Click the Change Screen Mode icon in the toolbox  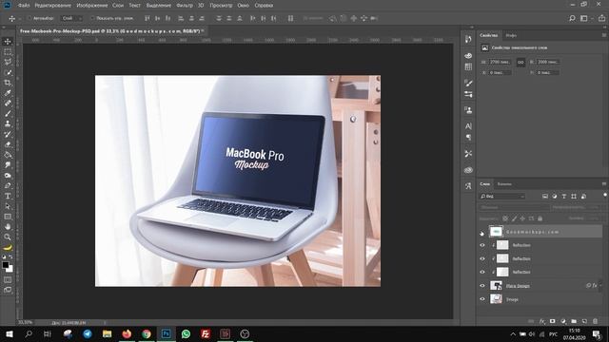[8, 290]
